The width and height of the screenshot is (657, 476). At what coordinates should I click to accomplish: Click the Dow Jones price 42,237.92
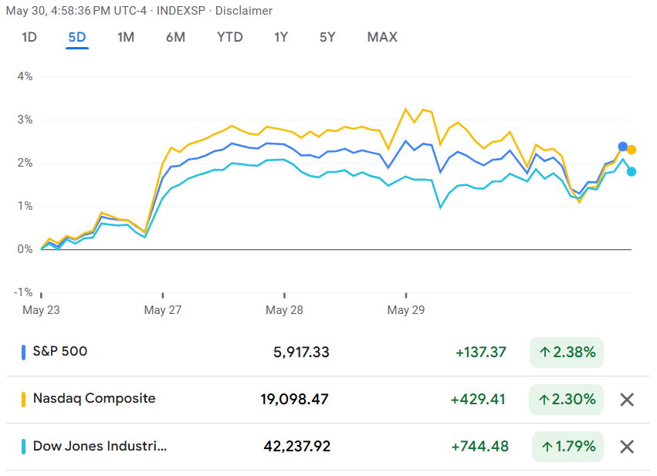pyautogui.click(x=297, y=447)
